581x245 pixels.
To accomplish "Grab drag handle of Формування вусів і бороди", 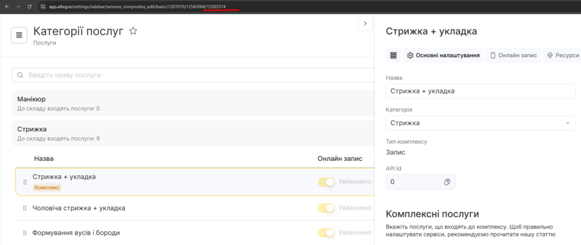I will click(25, 233).
